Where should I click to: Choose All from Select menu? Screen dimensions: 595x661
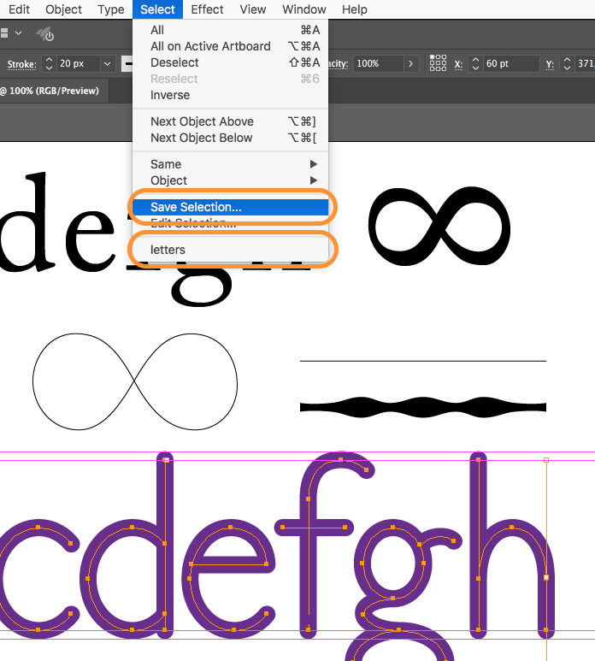(x=231, y=30)
